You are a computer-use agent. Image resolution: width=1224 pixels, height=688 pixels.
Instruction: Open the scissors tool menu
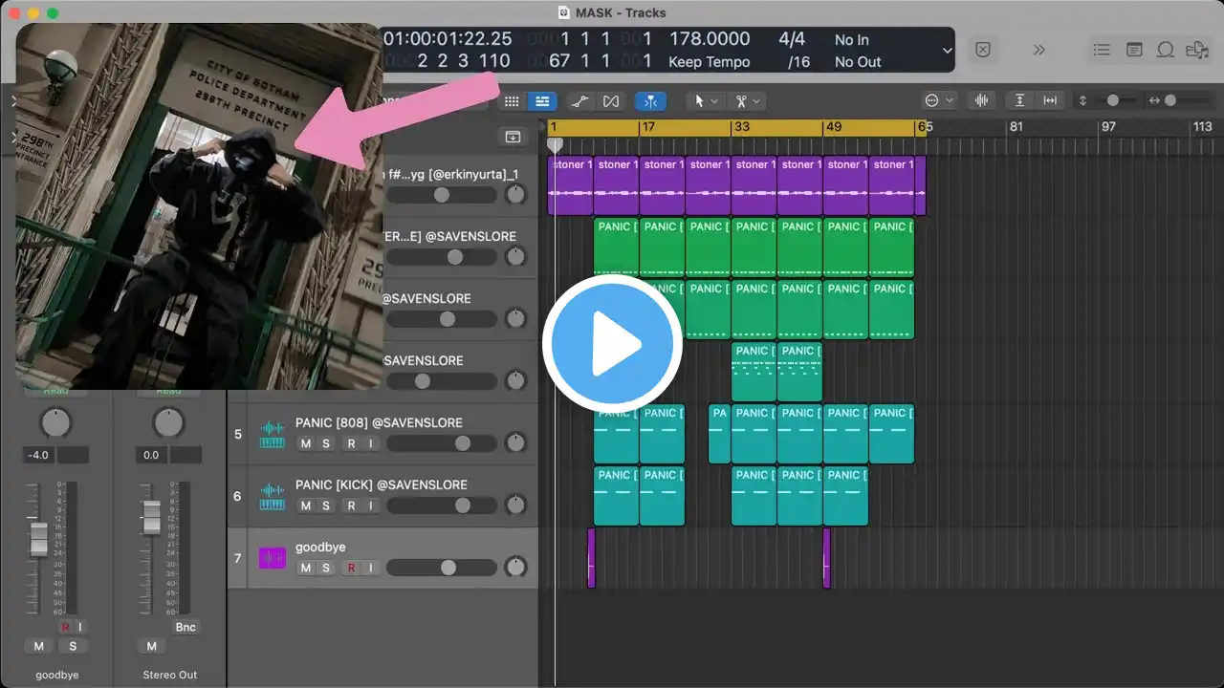748,101
